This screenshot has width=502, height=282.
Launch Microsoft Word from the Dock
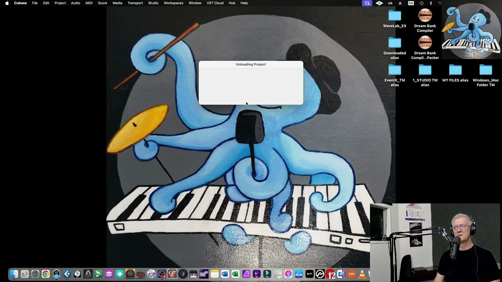click(x=225, y=274)
